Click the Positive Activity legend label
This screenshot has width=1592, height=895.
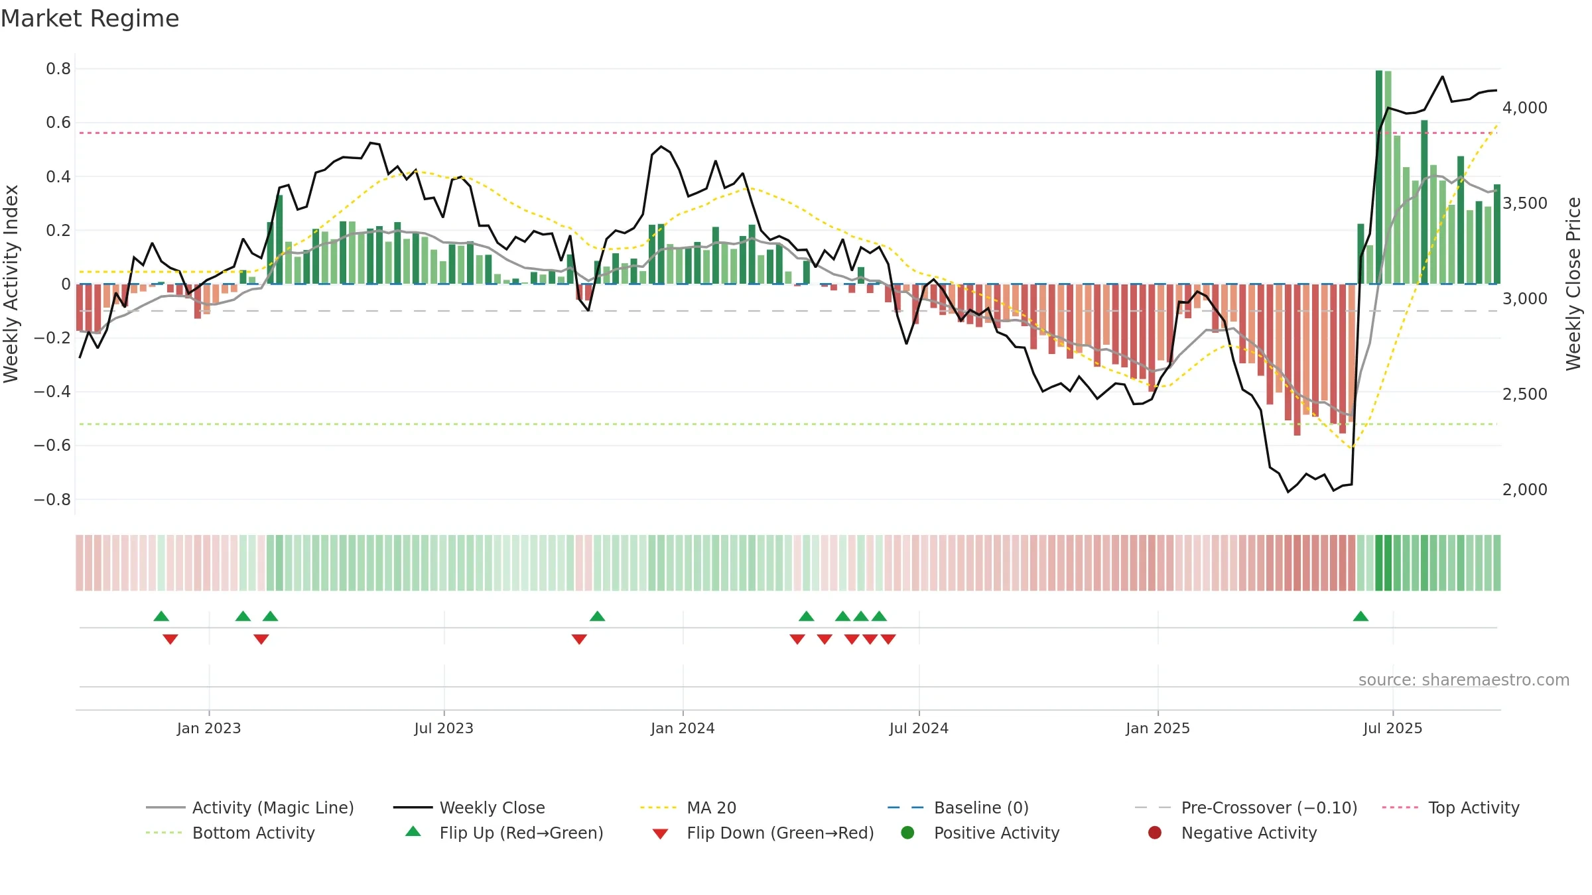point(997,833)
